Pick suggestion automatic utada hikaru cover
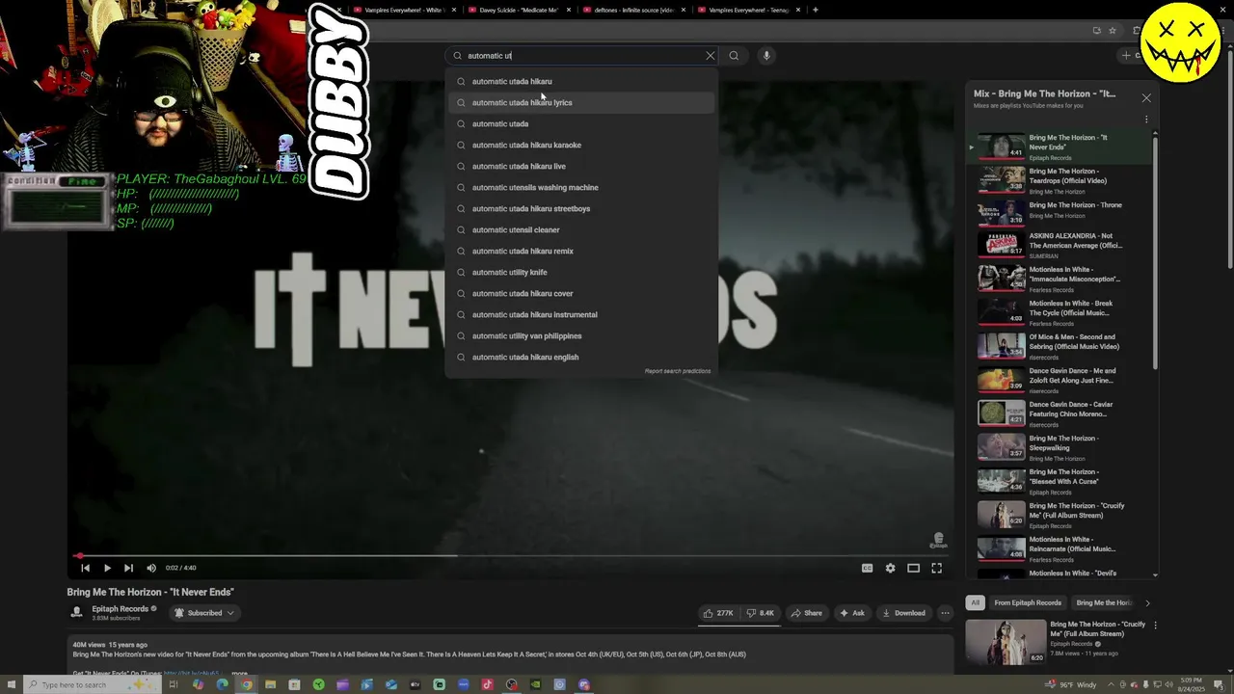Image resolution: width=1234 pixels, height=694 pixels. (x=581, y=294)
